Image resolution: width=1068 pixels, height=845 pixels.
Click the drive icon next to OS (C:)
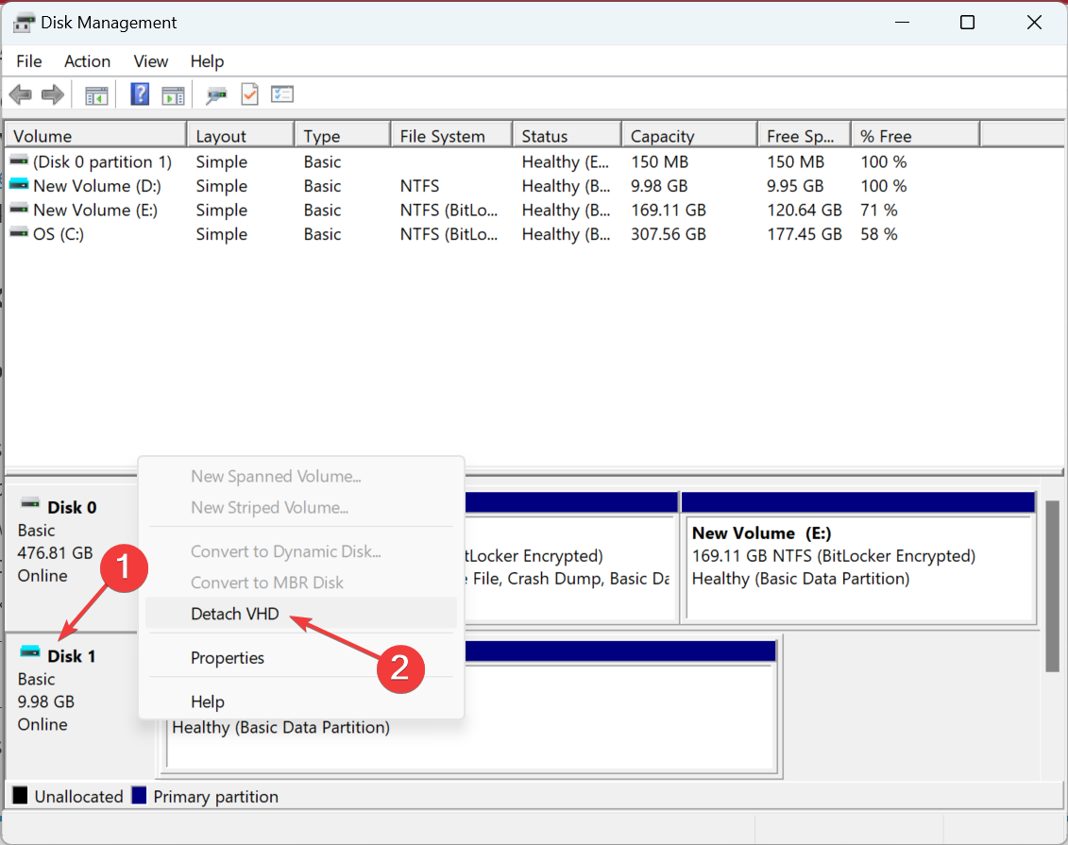19,233
